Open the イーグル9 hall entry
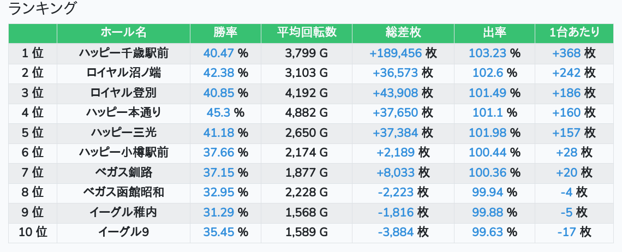 pyautogui.click(x=123, y=232)
